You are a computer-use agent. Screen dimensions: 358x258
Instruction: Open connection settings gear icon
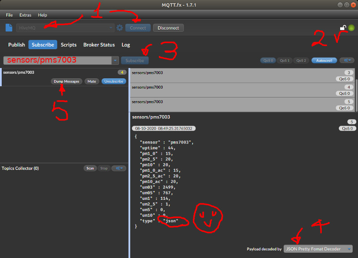(119, 28)
